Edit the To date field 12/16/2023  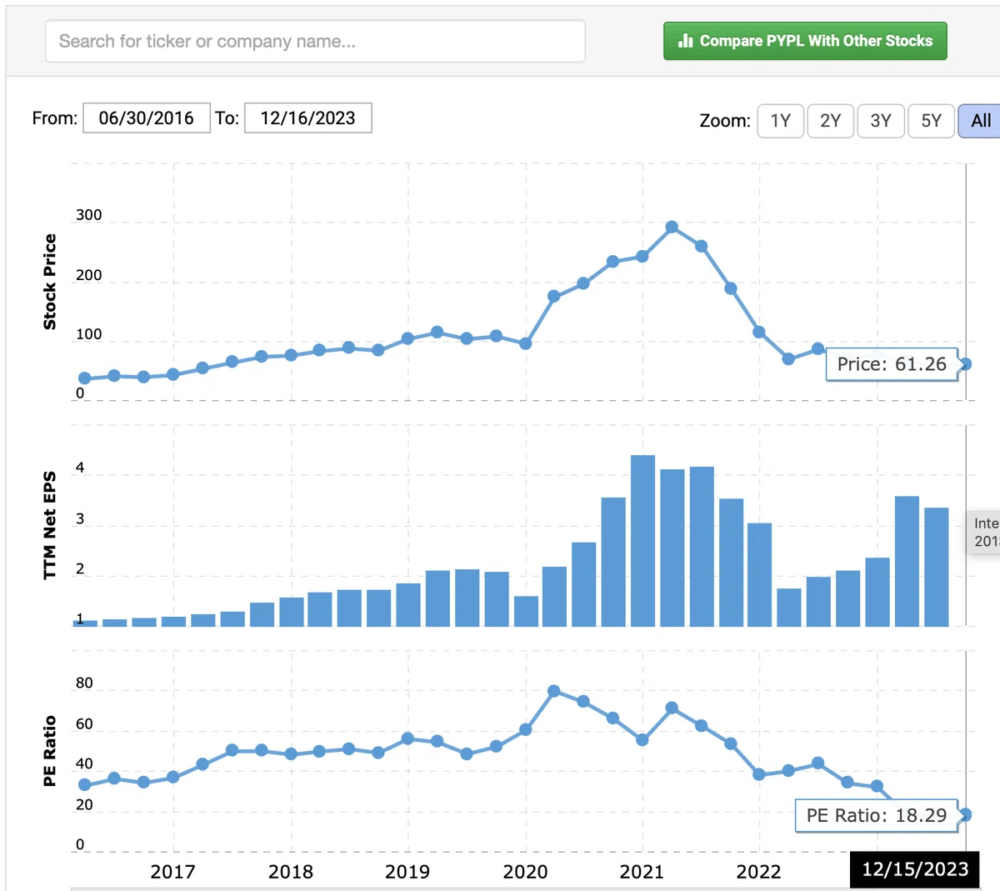(307, 118)
